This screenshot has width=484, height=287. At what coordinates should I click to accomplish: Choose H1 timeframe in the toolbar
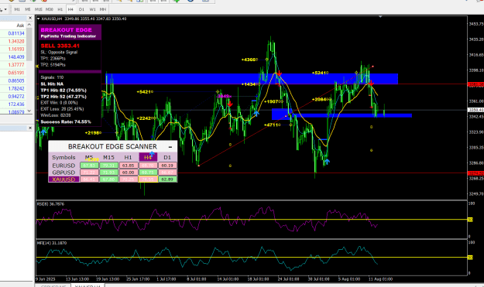(x=60, y=9)
